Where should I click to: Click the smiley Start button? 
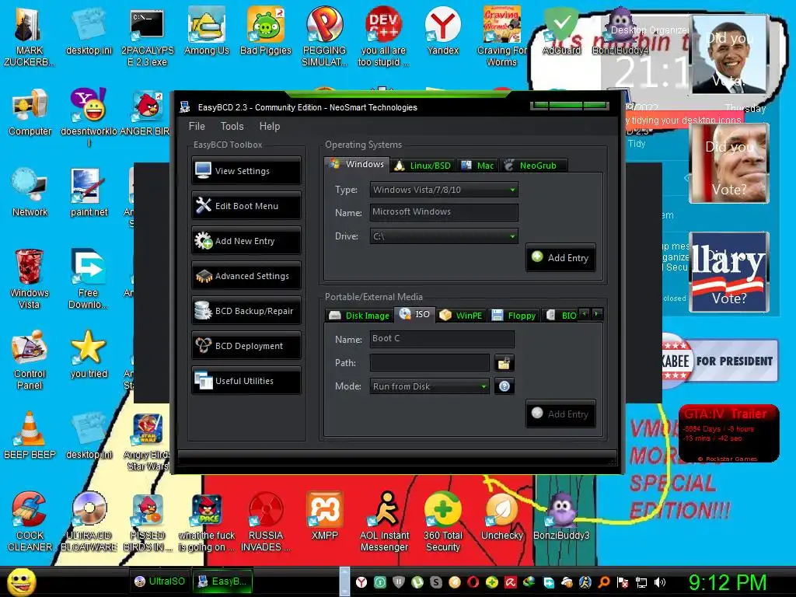[21, 581]
